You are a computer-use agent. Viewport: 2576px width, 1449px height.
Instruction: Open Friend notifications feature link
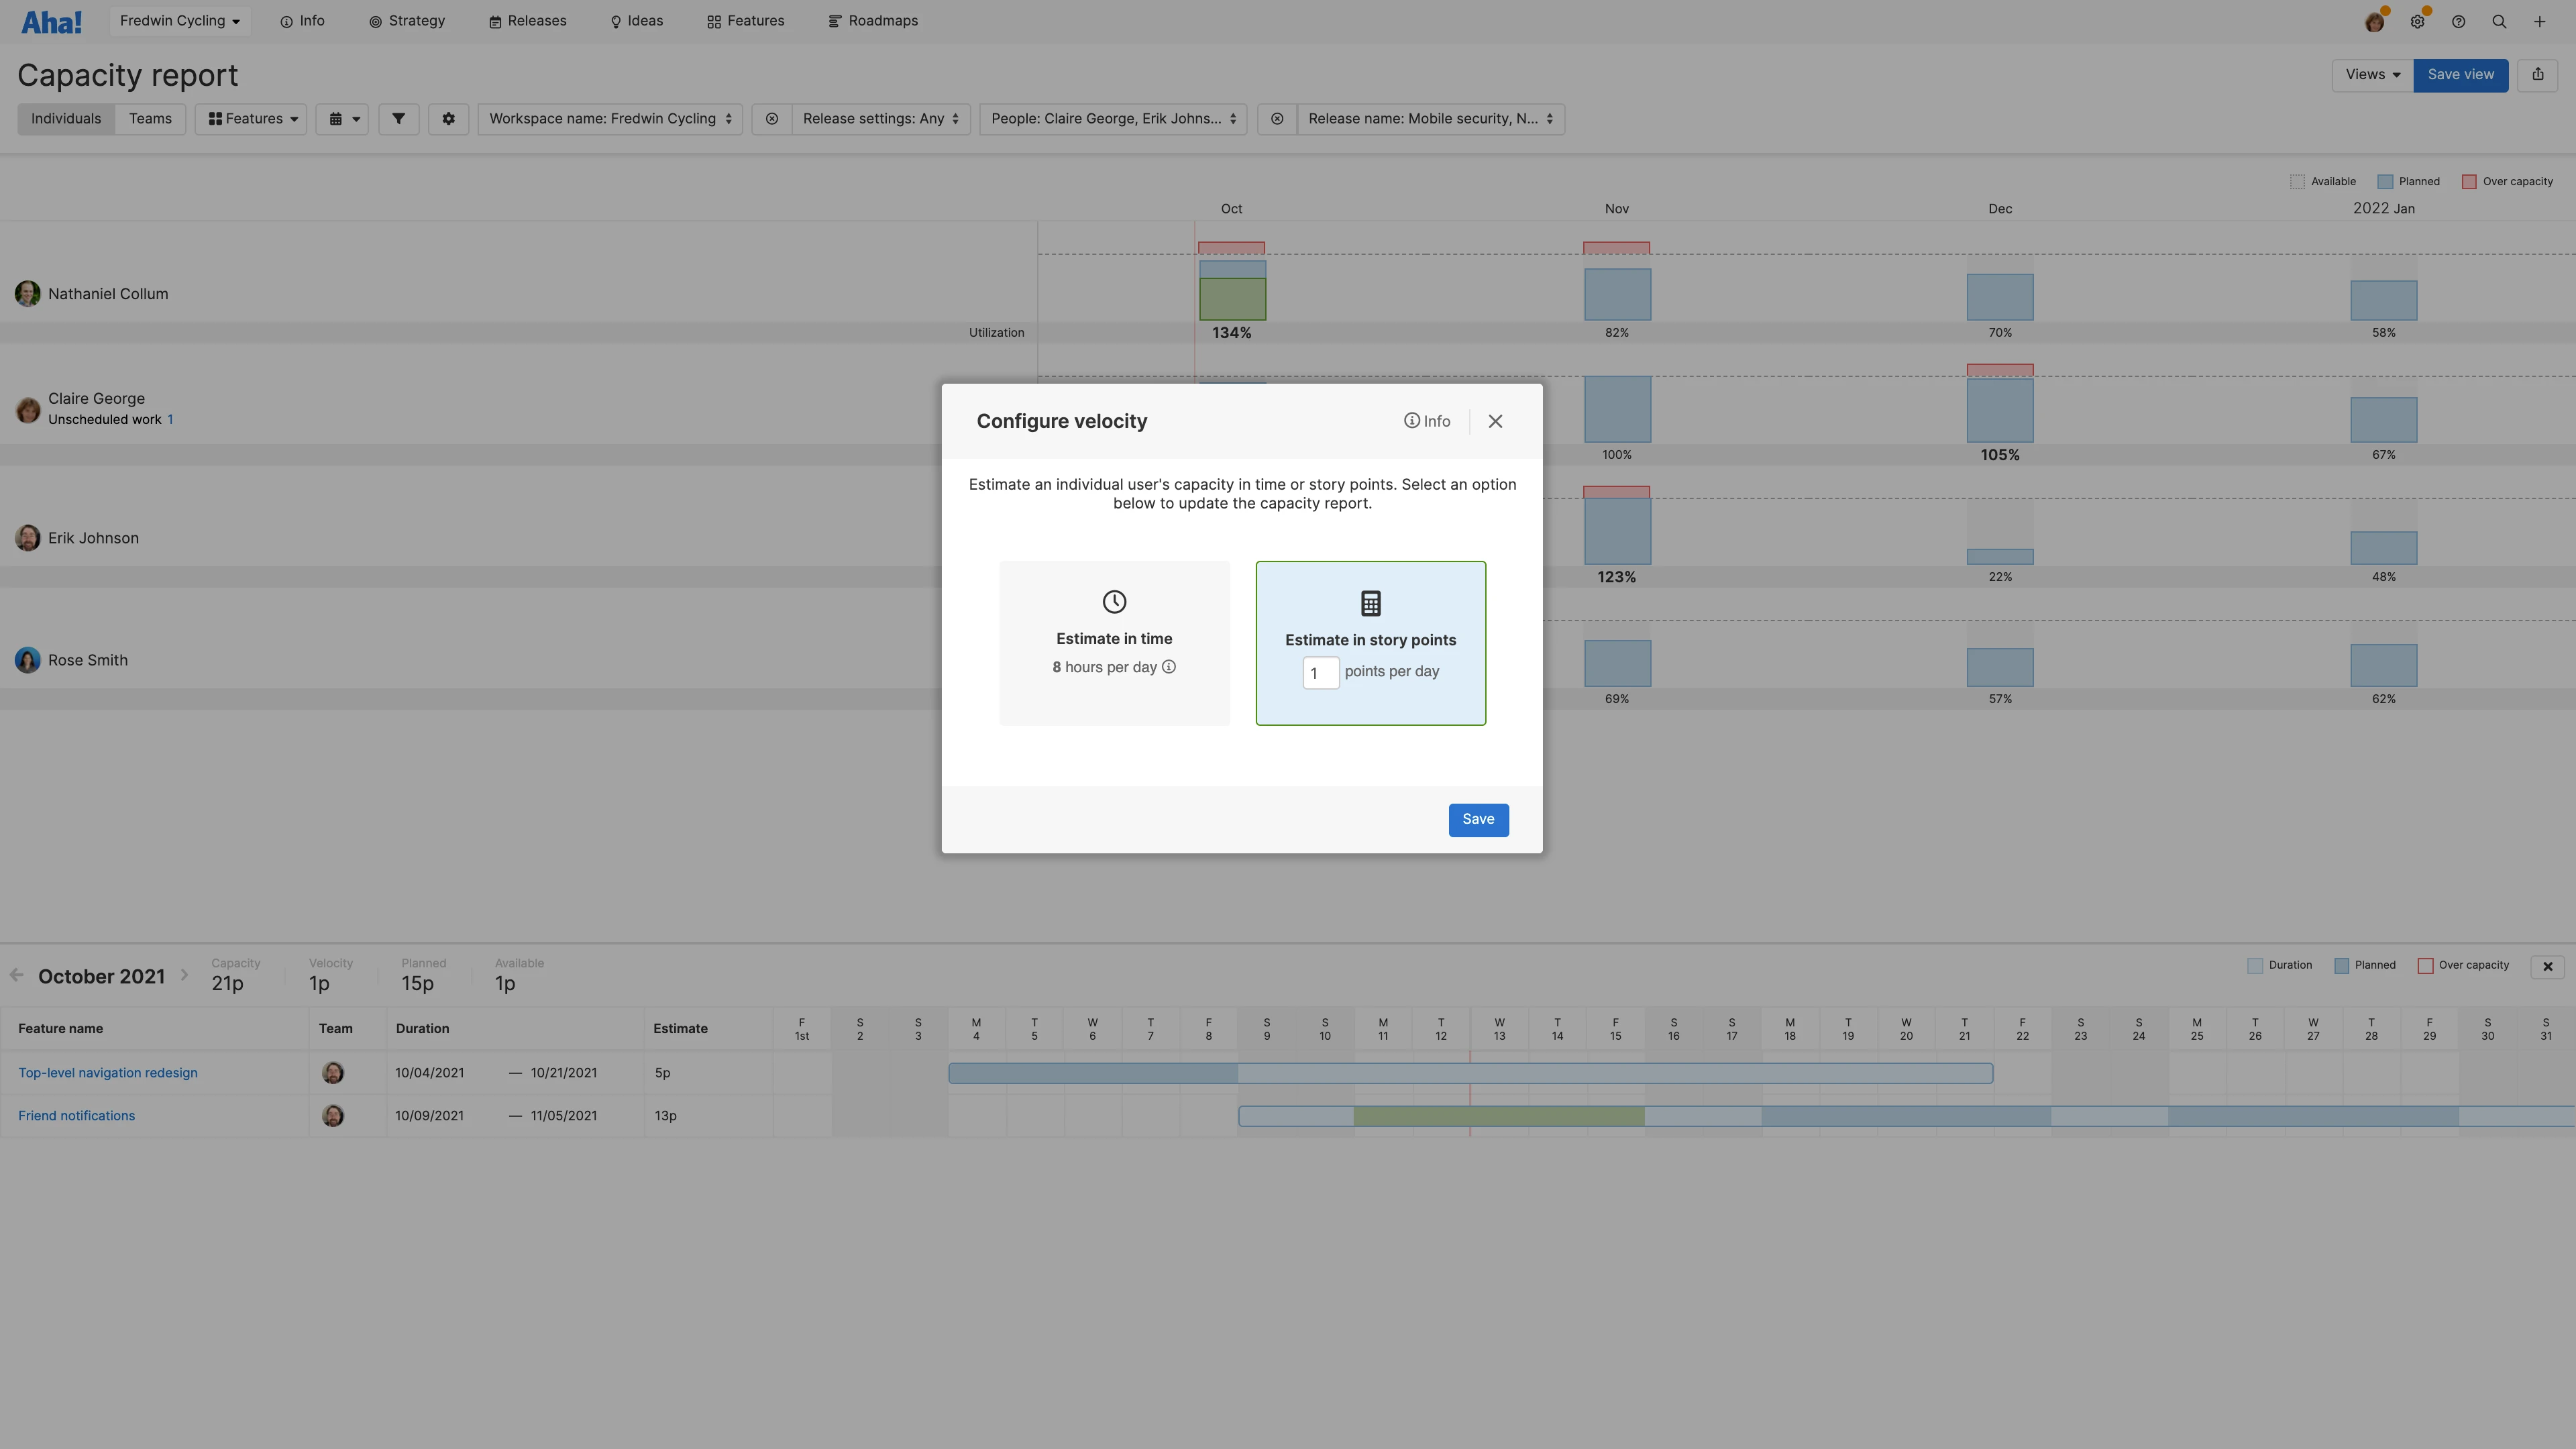[76, 1116]
